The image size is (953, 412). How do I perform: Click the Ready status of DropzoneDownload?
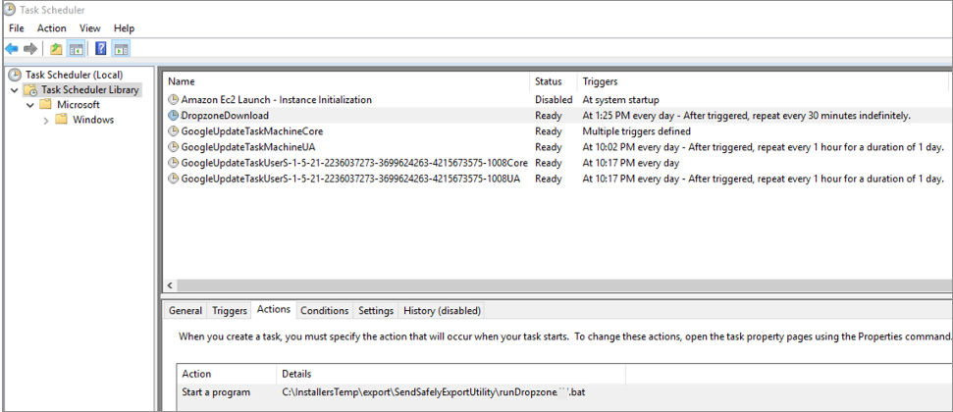point(549,116)
